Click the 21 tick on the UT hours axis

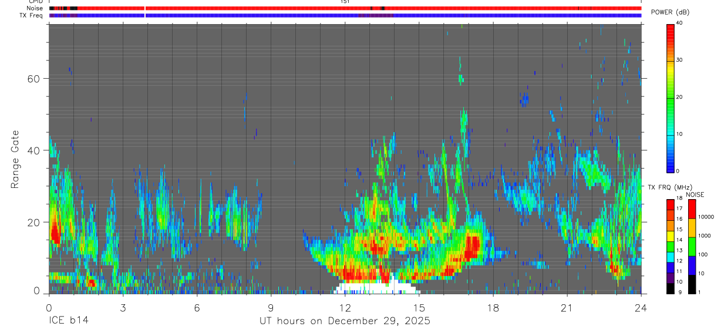pyautogui.click(x=567, y=307)
